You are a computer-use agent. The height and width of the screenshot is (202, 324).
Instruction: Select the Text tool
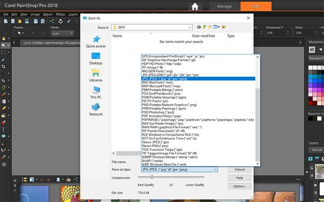[4, 129]
